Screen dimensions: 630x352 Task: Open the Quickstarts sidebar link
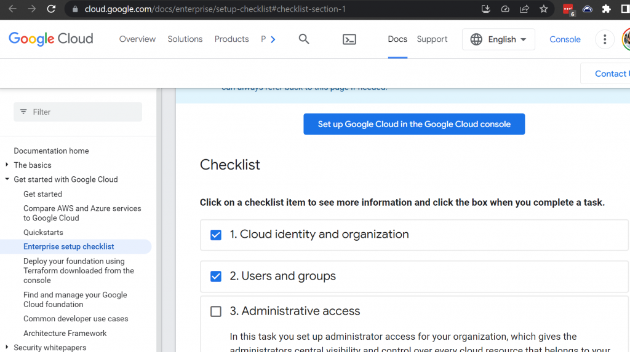click(43, 232)
